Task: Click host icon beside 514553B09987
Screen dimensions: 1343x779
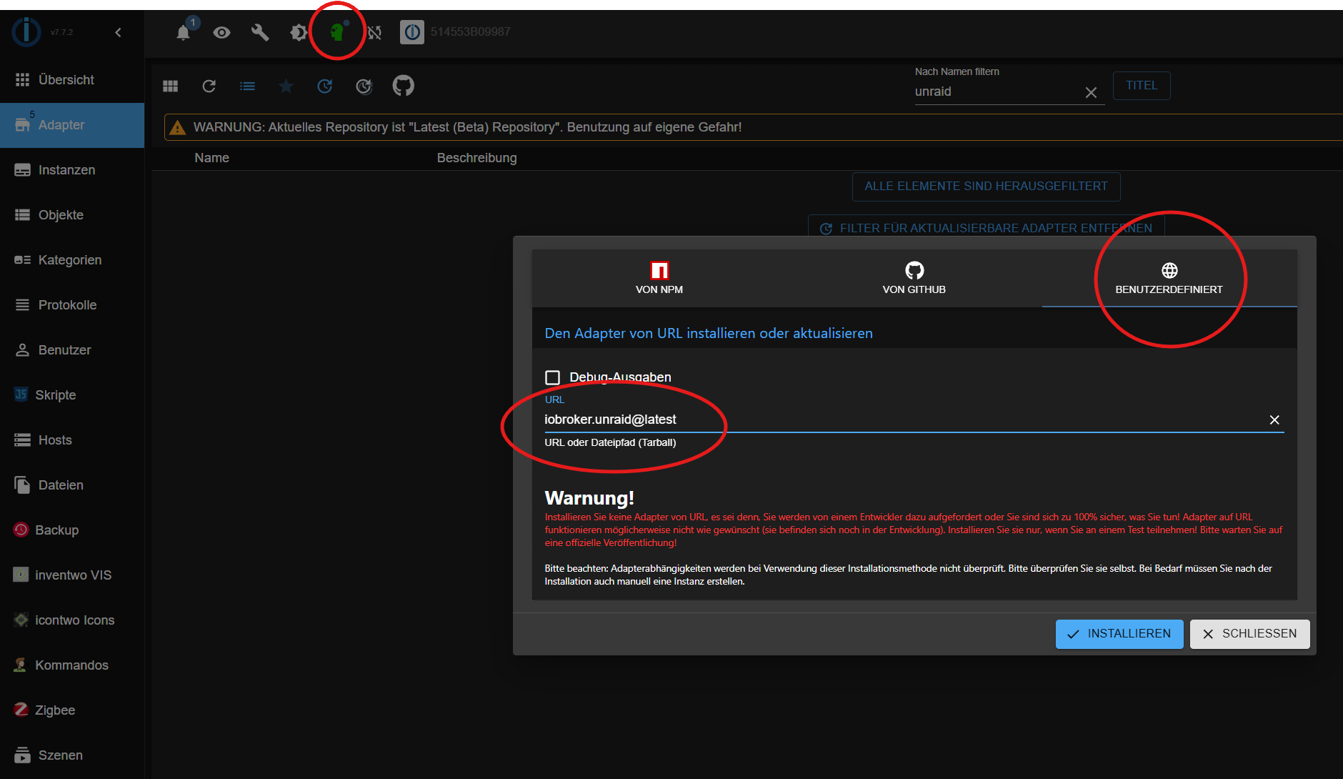Action: [412, 32]
